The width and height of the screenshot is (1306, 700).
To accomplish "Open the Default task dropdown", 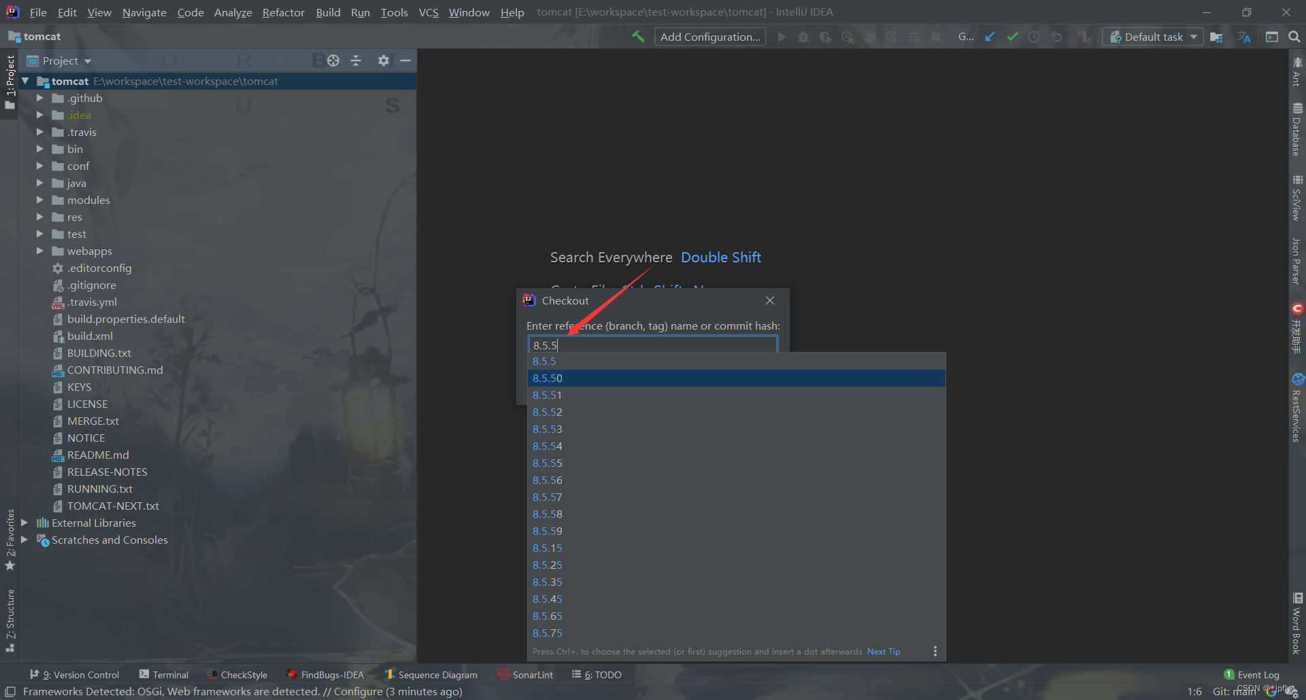I will (1153, 37).
